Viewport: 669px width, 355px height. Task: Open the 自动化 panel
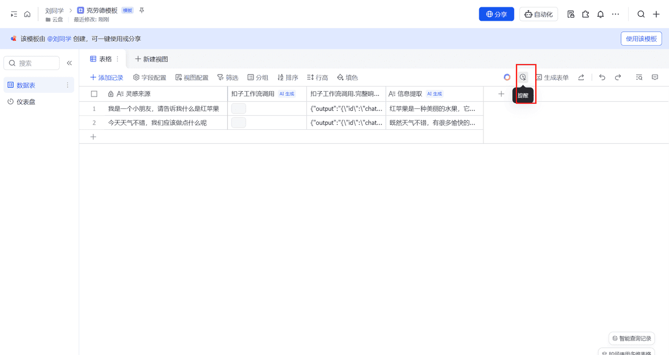(538, 14)
